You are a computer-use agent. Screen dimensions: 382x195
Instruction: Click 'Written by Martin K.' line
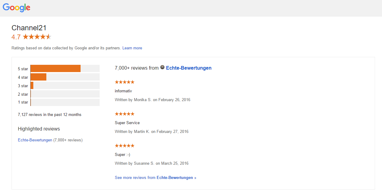click(151, 131)
